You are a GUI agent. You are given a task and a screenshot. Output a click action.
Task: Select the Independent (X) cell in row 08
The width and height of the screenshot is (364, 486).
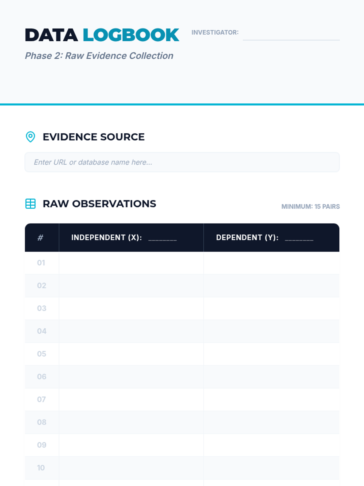point(131,422)
